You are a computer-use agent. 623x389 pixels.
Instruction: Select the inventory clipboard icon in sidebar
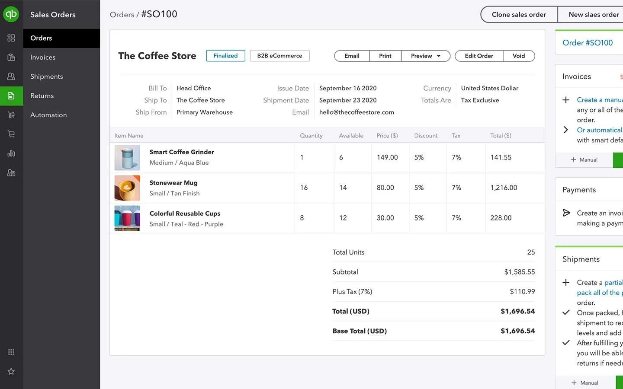pos(11,57)
